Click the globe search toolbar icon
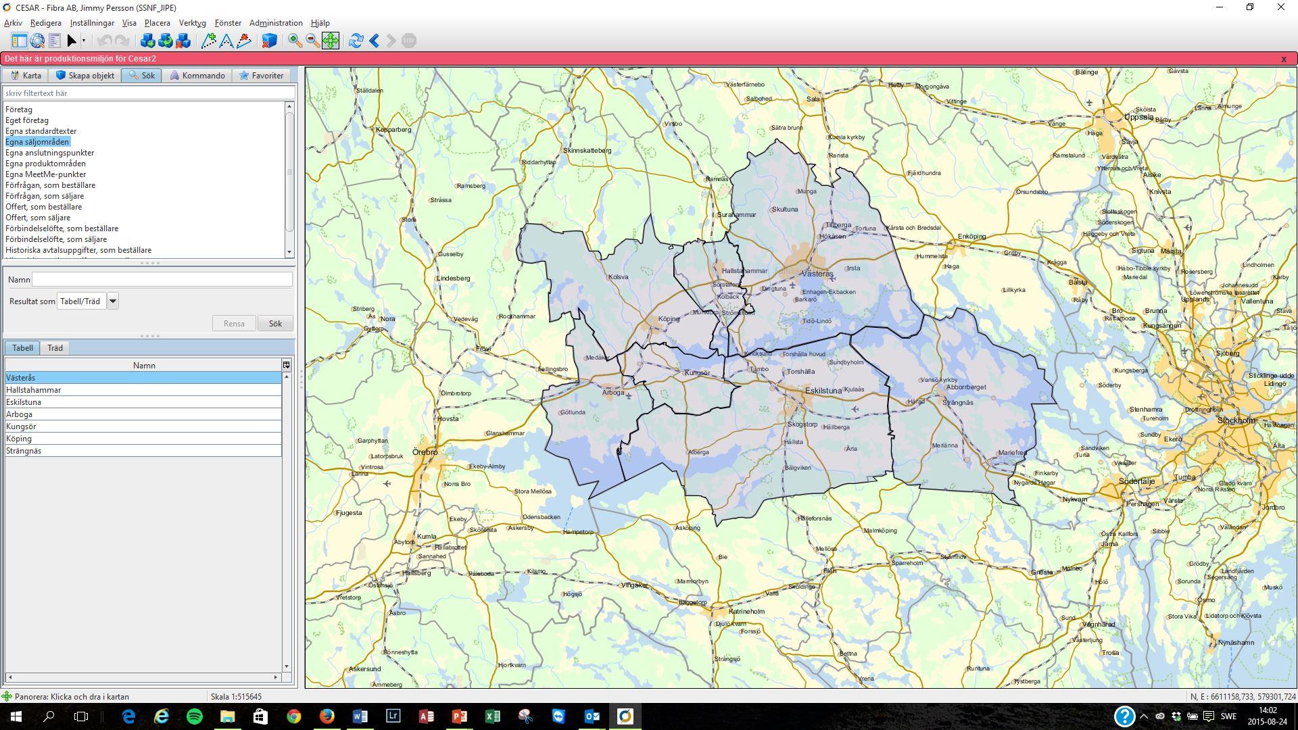 click(x=37, y=41)
